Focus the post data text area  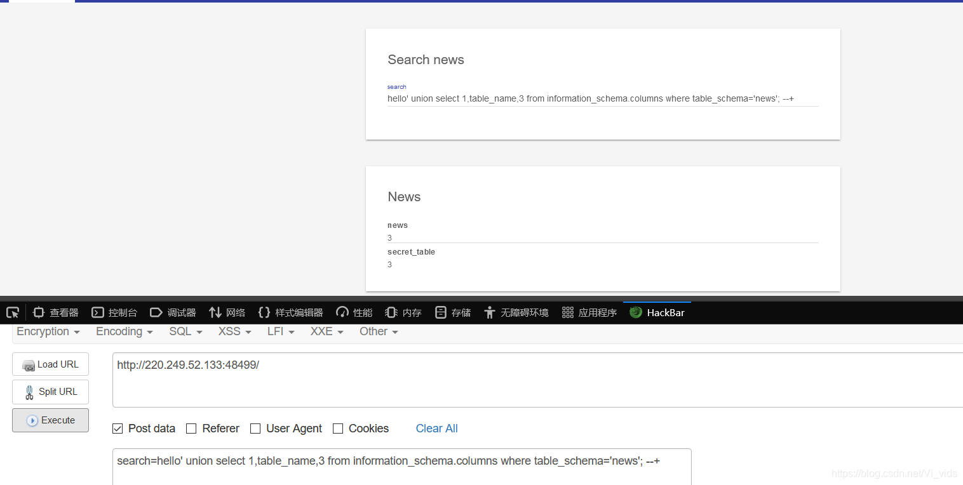(402, 467)
